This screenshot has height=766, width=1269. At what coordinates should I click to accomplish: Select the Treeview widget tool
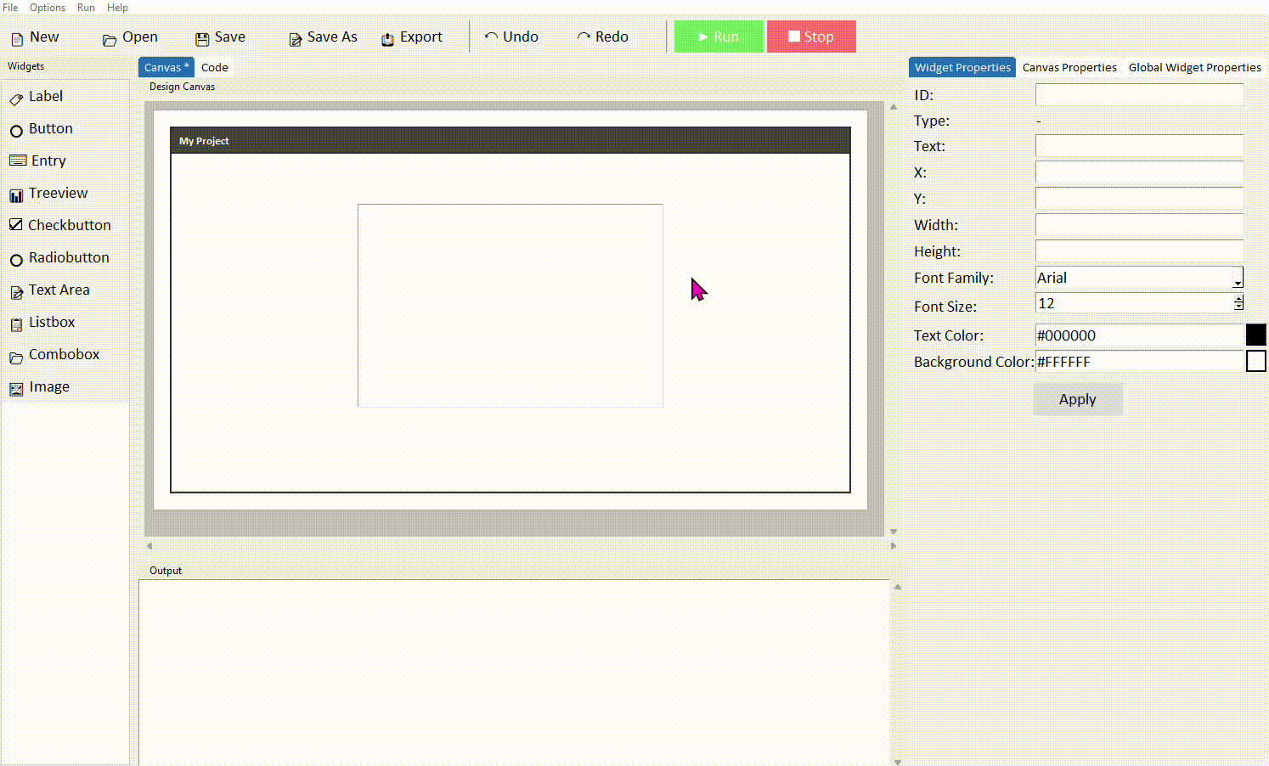coord(57,193)
